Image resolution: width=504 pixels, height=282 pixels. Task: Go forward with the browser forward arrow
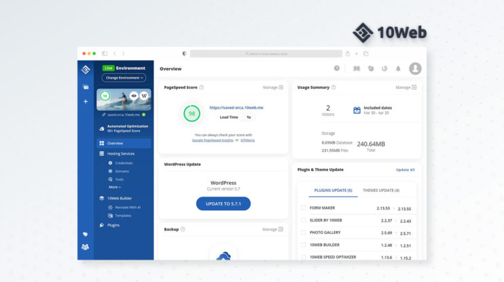(x=123, y=54)
